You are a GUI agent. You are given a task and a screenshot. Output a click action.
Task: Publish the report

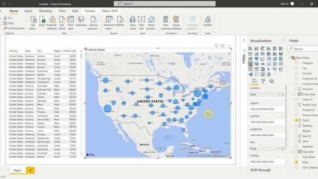[x=208, y=21]
